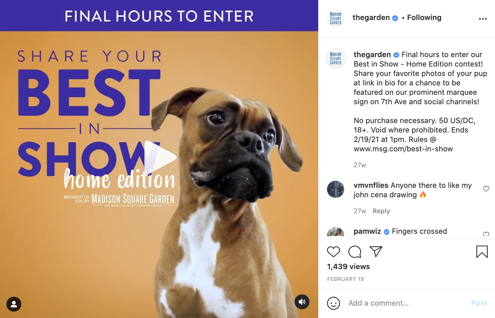Image resolution: width=495 pixels, height=318 pixels.
Task: Share the post via the paper plane icon
Action: coord(376,252)
